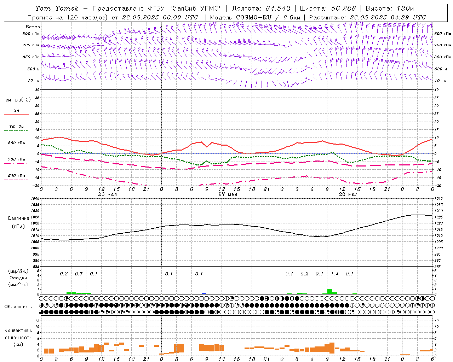Click the "Модель COSMO-RU / 6.6км" text
Screen dimensions: 453x362
click(255, 17)
